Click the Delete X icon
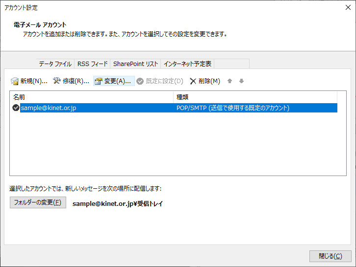 [193, 81]
